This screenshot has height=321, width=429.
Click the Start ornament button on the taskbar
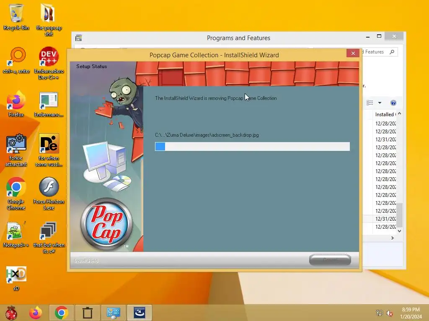tap(11, 313)
